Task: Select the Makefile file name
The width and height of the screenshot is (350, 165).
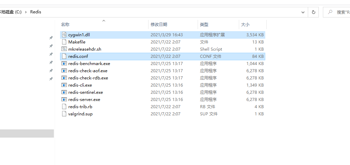Action: 77,42
